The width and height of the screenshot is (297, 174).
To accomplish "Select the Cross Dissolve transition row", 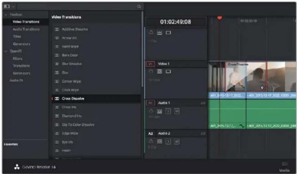I will (x=96, y=99).
